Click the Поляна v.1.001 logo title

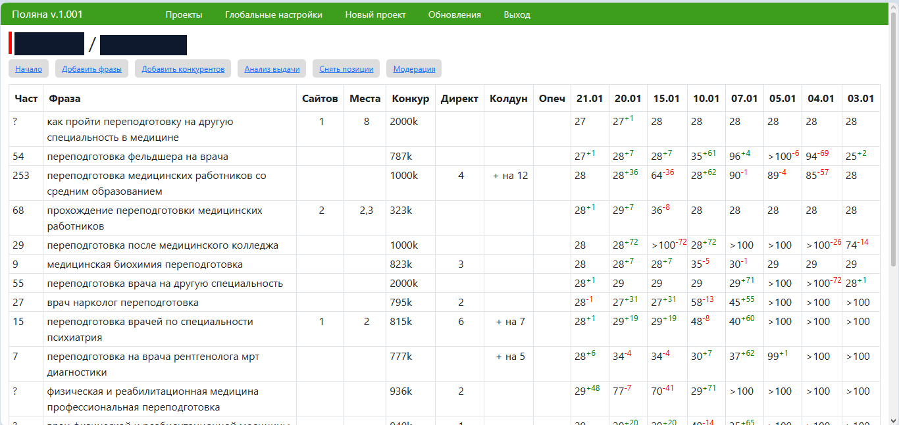[x=47, y=14]
